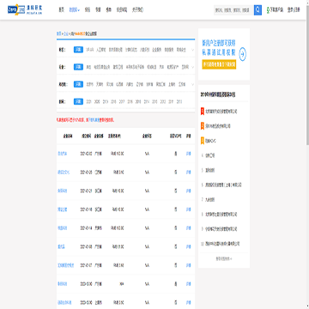
Task: Filter by region 北京市
Action: (90, 84)
